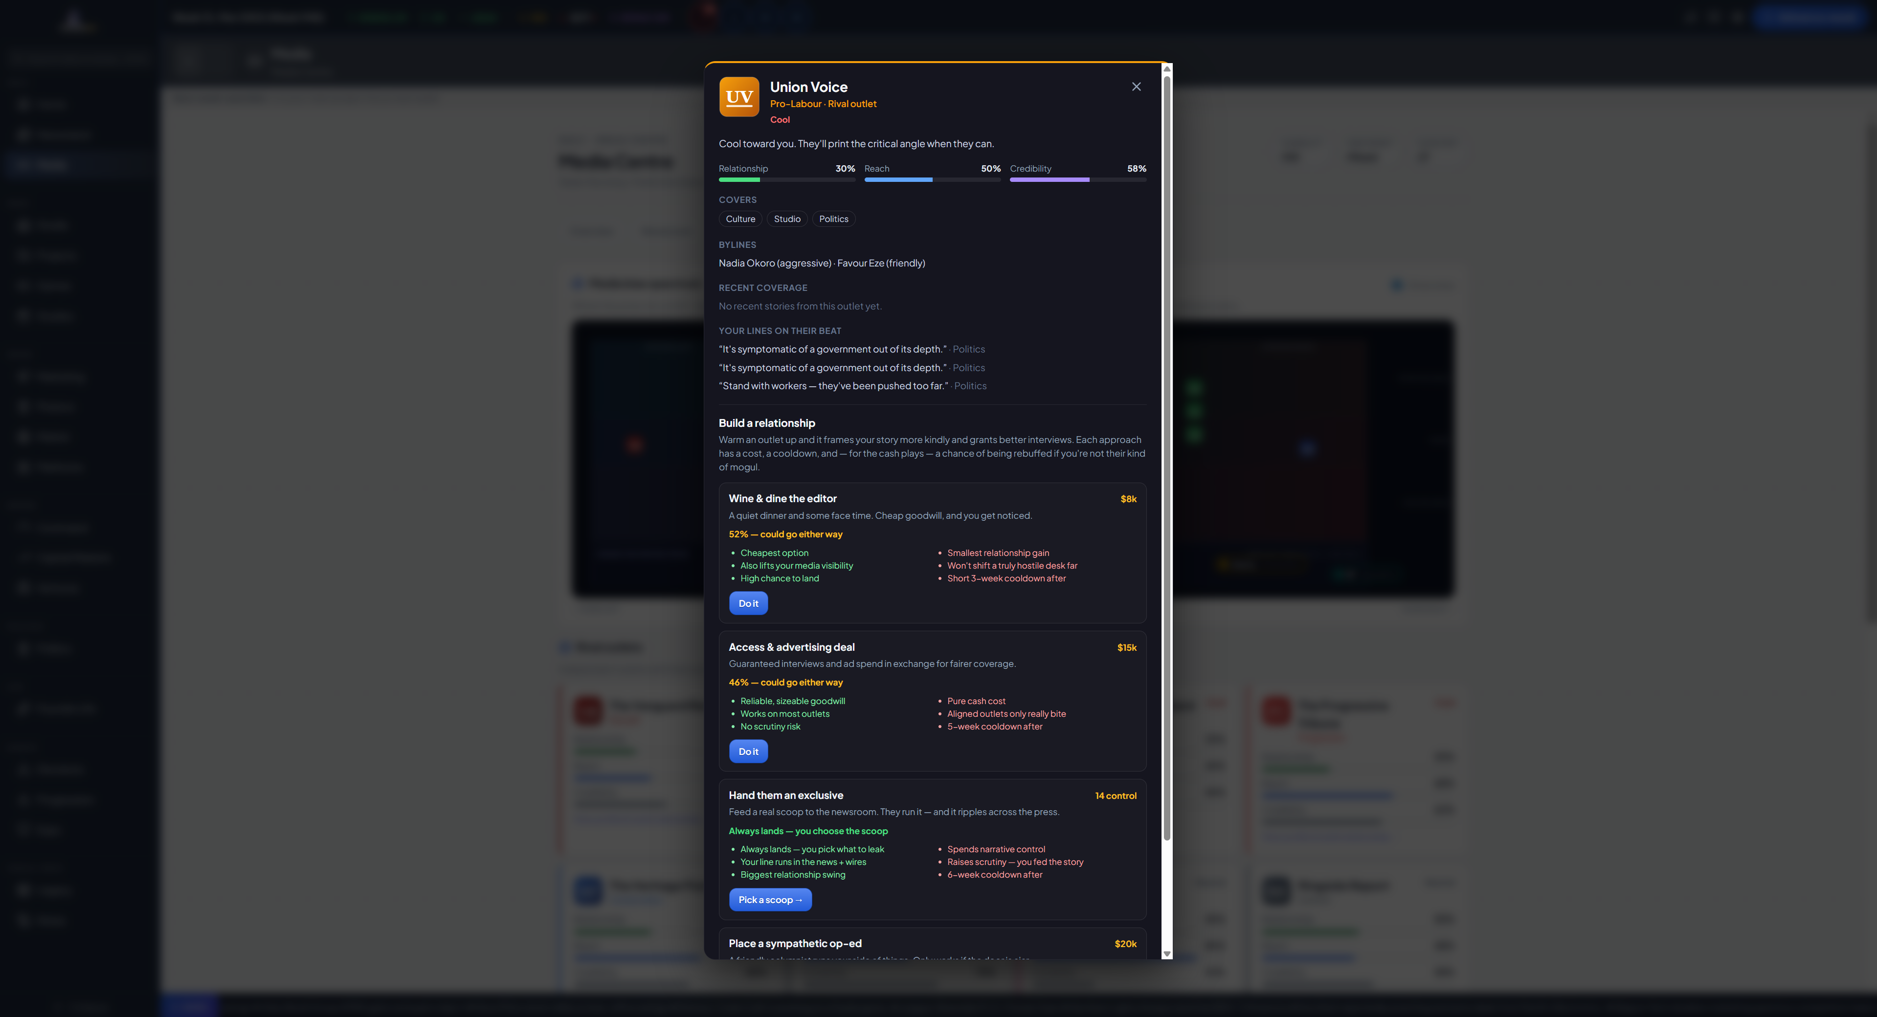This screenshot has height=1017, width=1877.
Task: Click the $8k cost label
Action: coord(1128,499)
